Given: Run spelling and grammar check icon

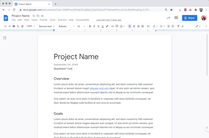Looking at the screenshot, I should pyautogui.click(x=18, y=26).
